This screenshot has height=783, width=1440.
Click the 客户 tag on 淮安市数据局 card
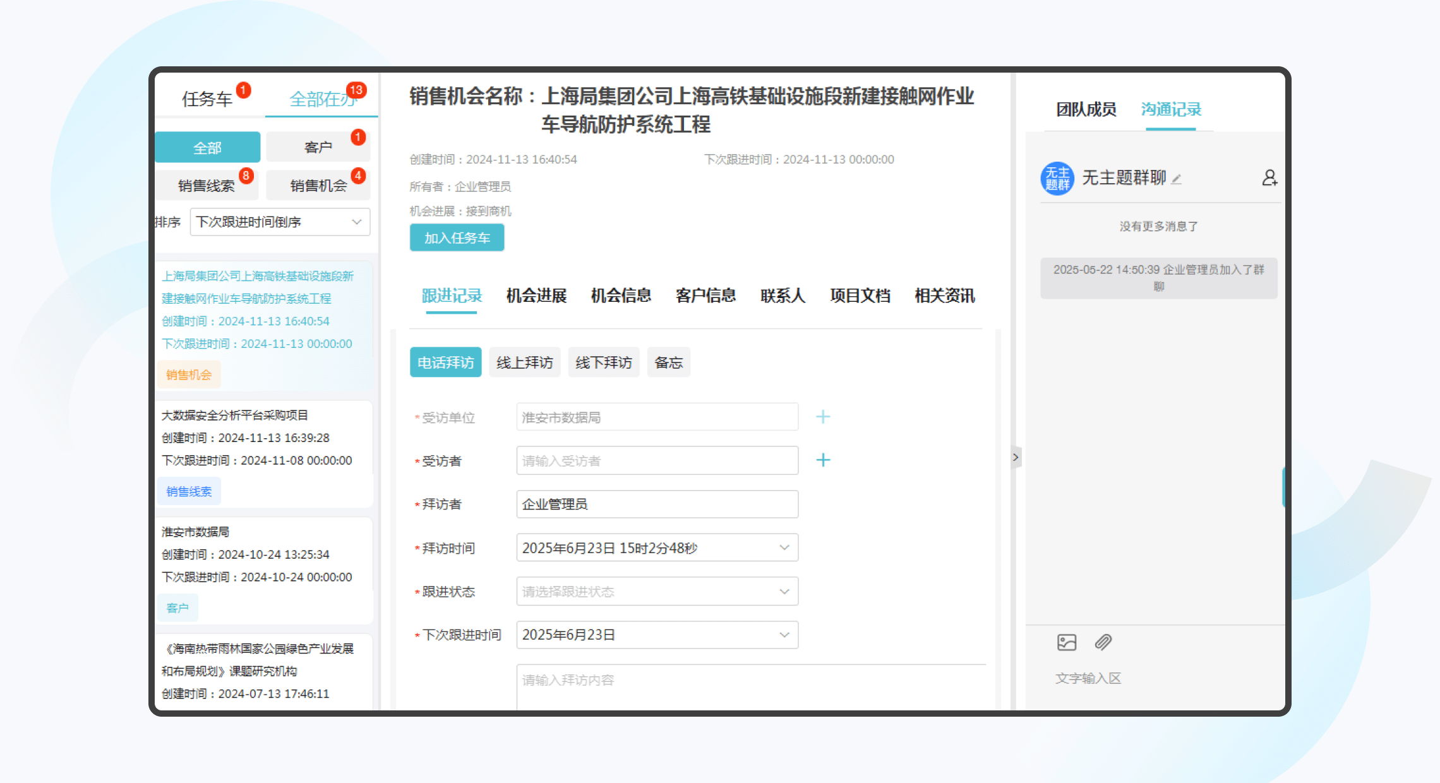[177, 608]
